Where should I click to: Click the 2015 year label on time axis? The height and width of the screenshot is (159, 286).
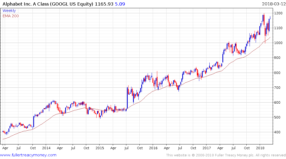(x=100, y=148)
